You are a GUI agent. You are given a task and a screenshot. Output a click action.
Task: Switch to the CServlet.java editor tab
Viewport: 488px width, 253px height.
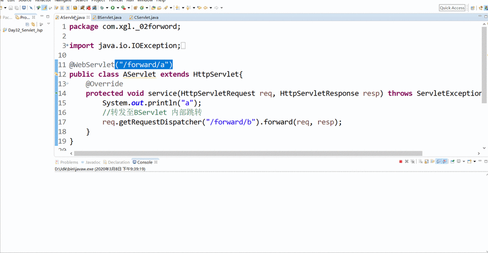[144, 17]
